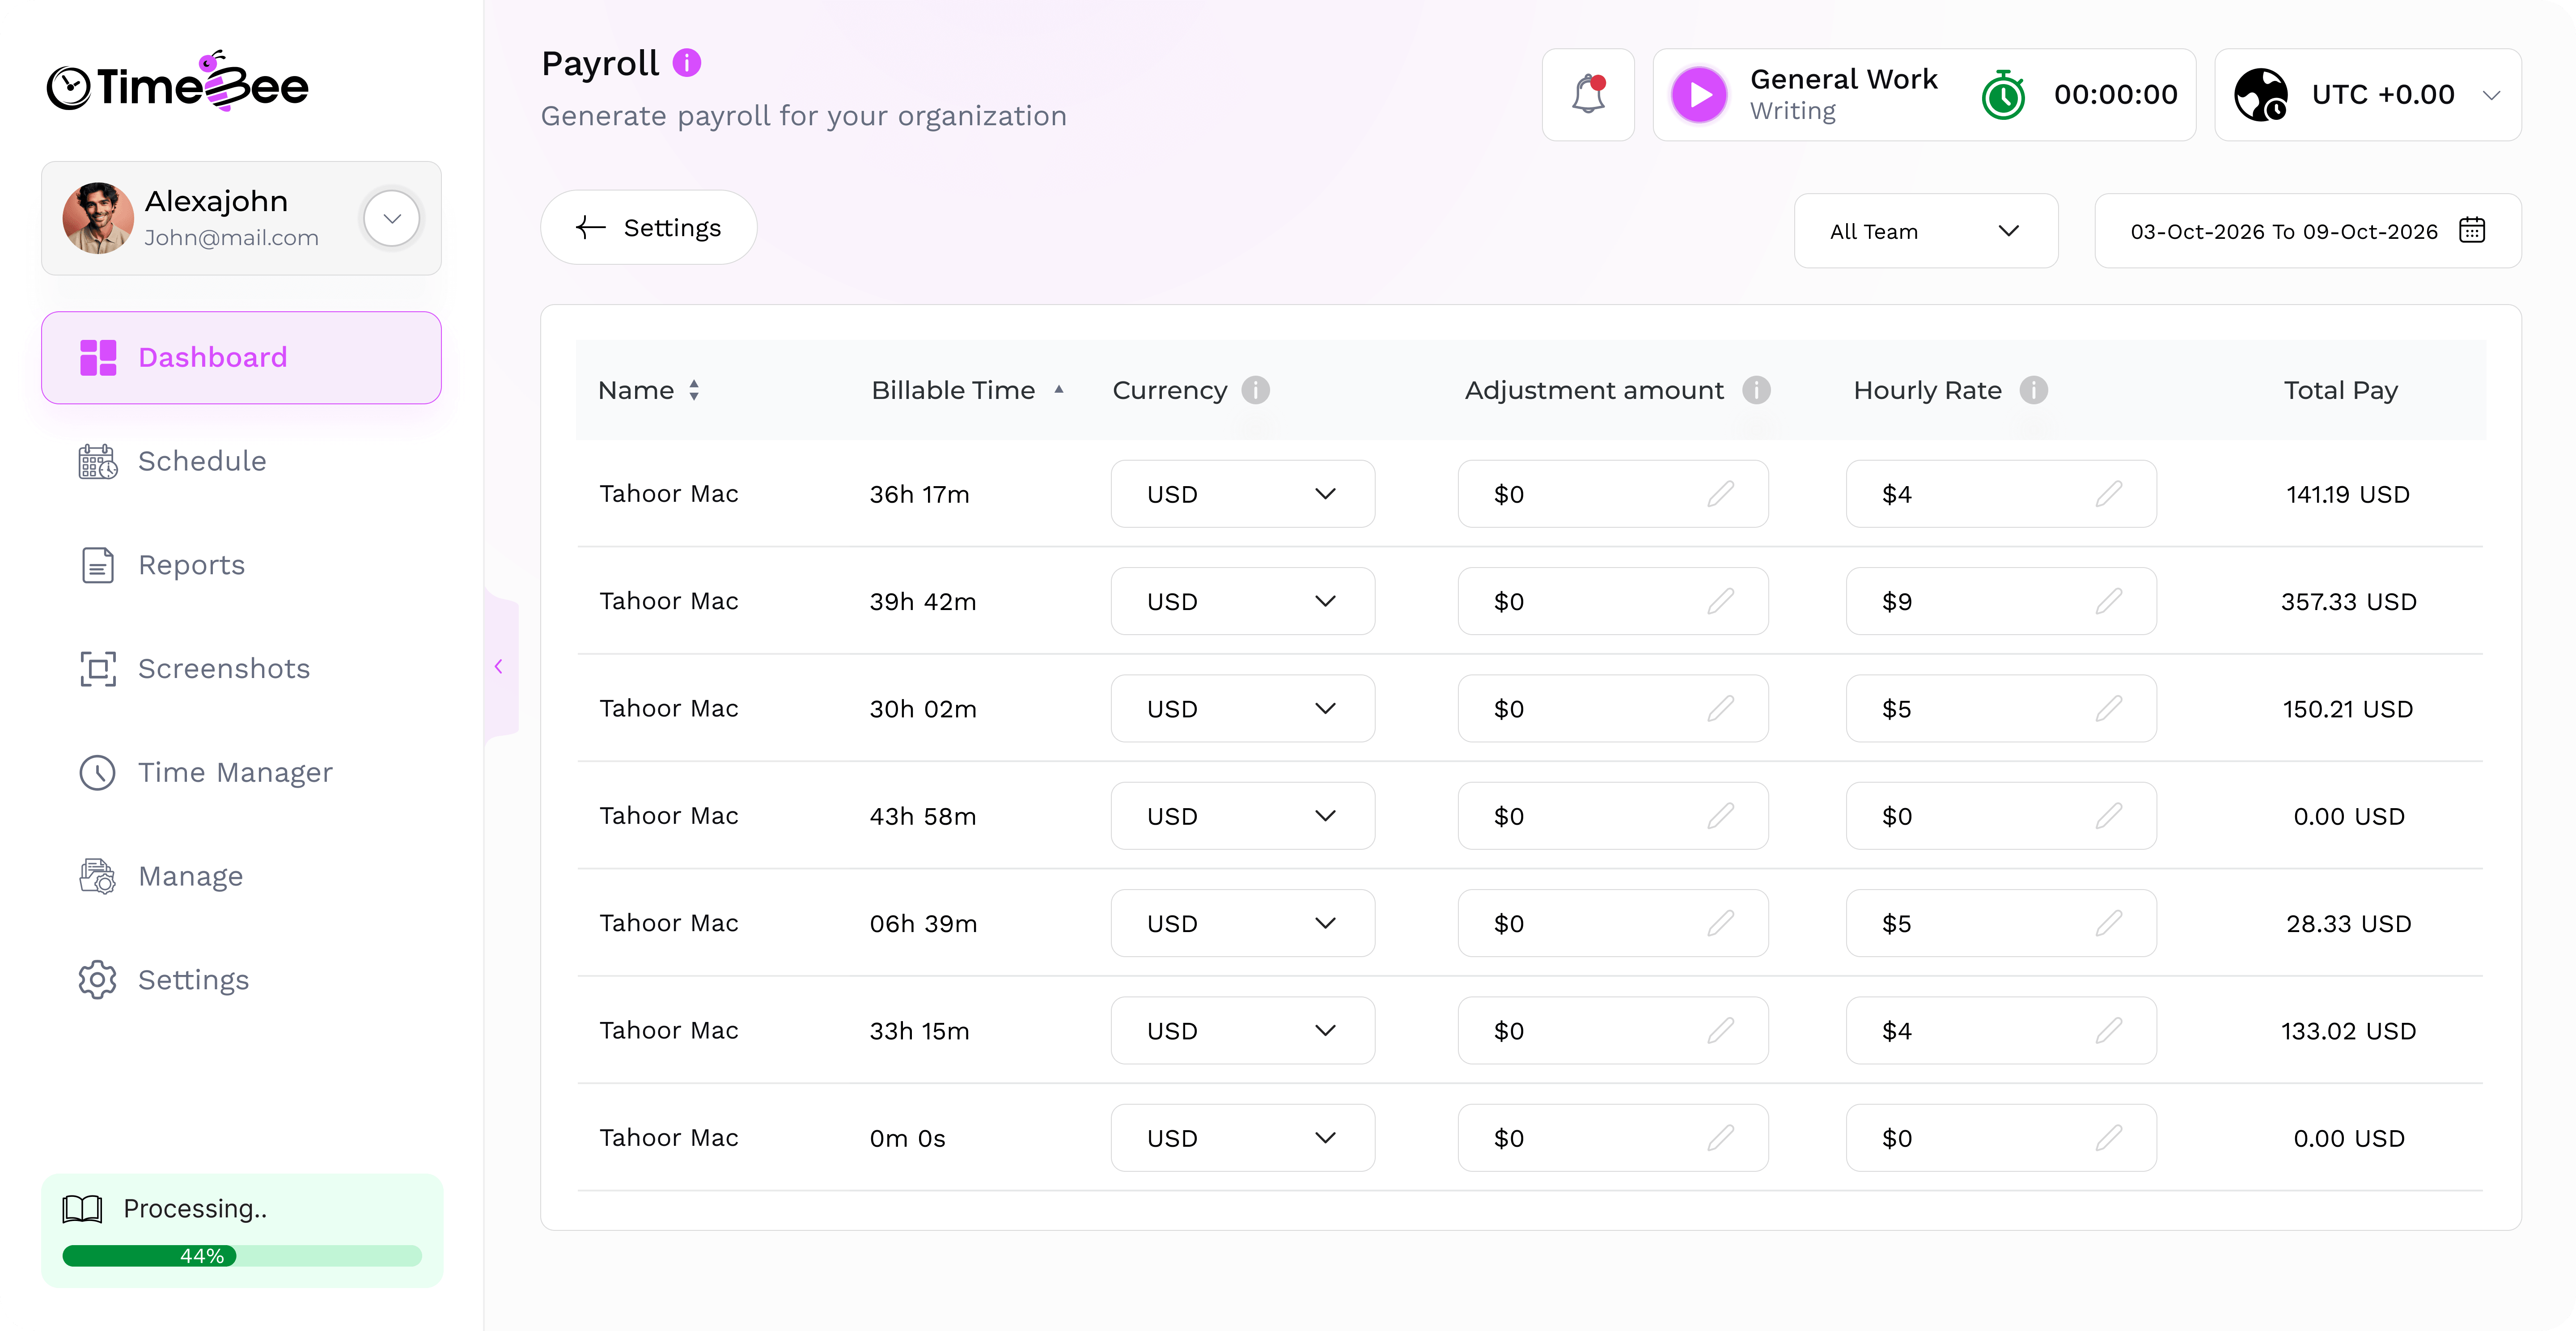2576x1331 pixels.
Task: Sort by Billable Time arrow
Action: (1058, 390)
